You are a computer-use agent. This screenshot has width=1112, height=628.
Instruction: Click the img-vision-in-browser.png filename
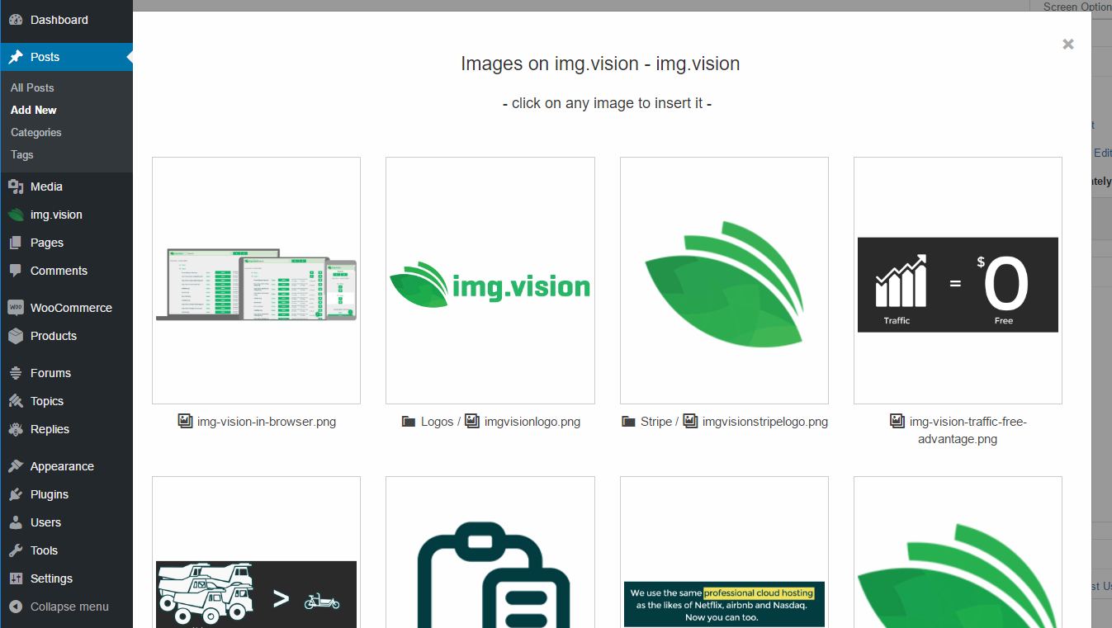267,422
